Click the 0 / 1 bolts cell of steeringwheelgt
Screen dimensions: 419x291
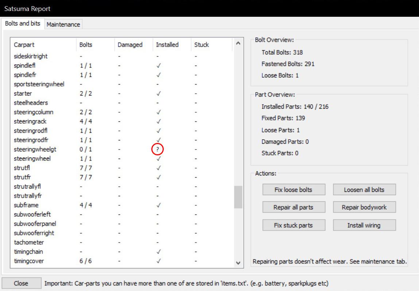coord(85,149)
